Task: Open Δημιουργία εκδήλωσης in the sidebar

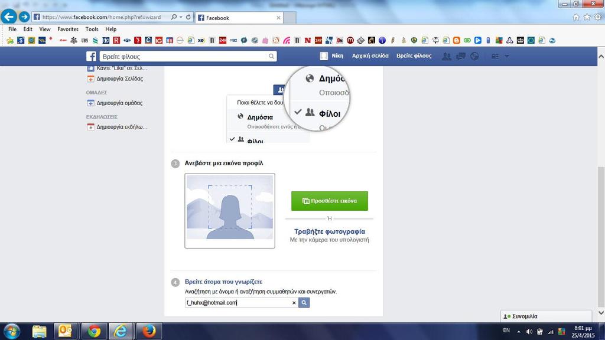Action: pyautogui.click(x=122, y=127)
